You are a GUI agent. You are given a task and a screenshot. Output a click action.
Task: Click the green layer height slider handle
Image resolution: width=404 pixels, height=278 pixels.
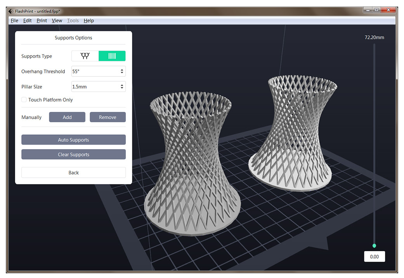375,246
